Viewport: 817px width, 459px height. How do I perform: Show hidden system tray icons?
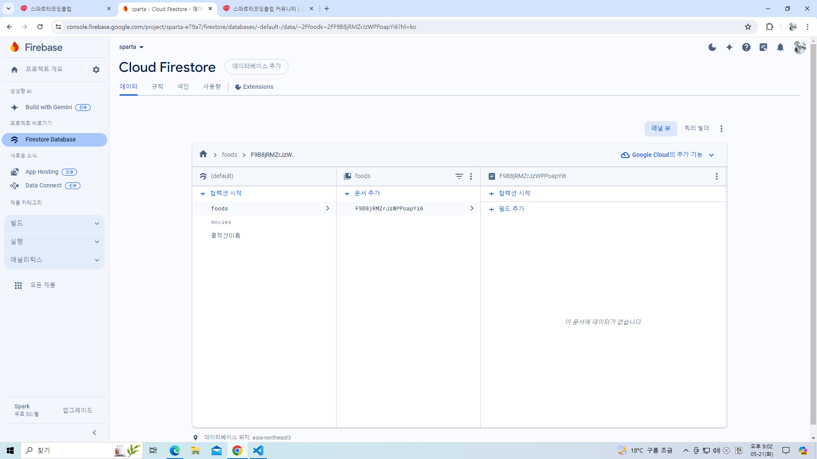point(686,450)
